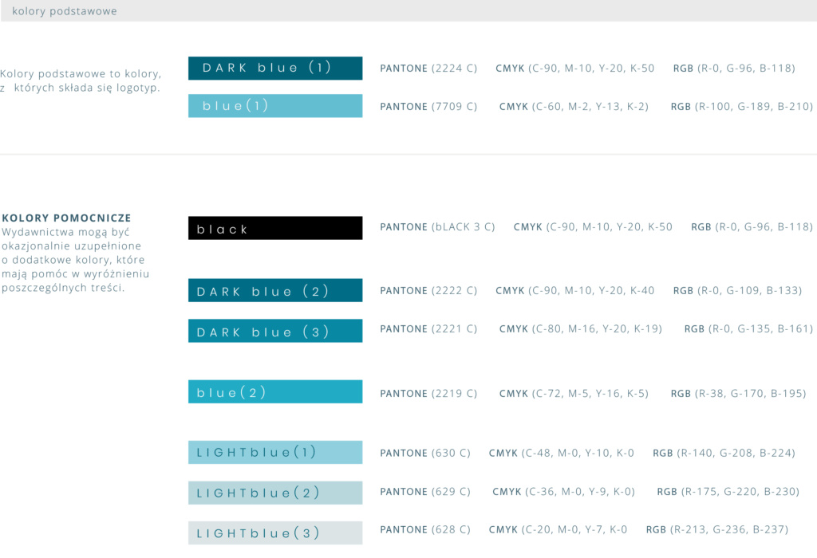The image size is (817, 558).
Task: Click 'RGB (R-0, G-135, B-161)' text
Action: click(x=748, y=329)
